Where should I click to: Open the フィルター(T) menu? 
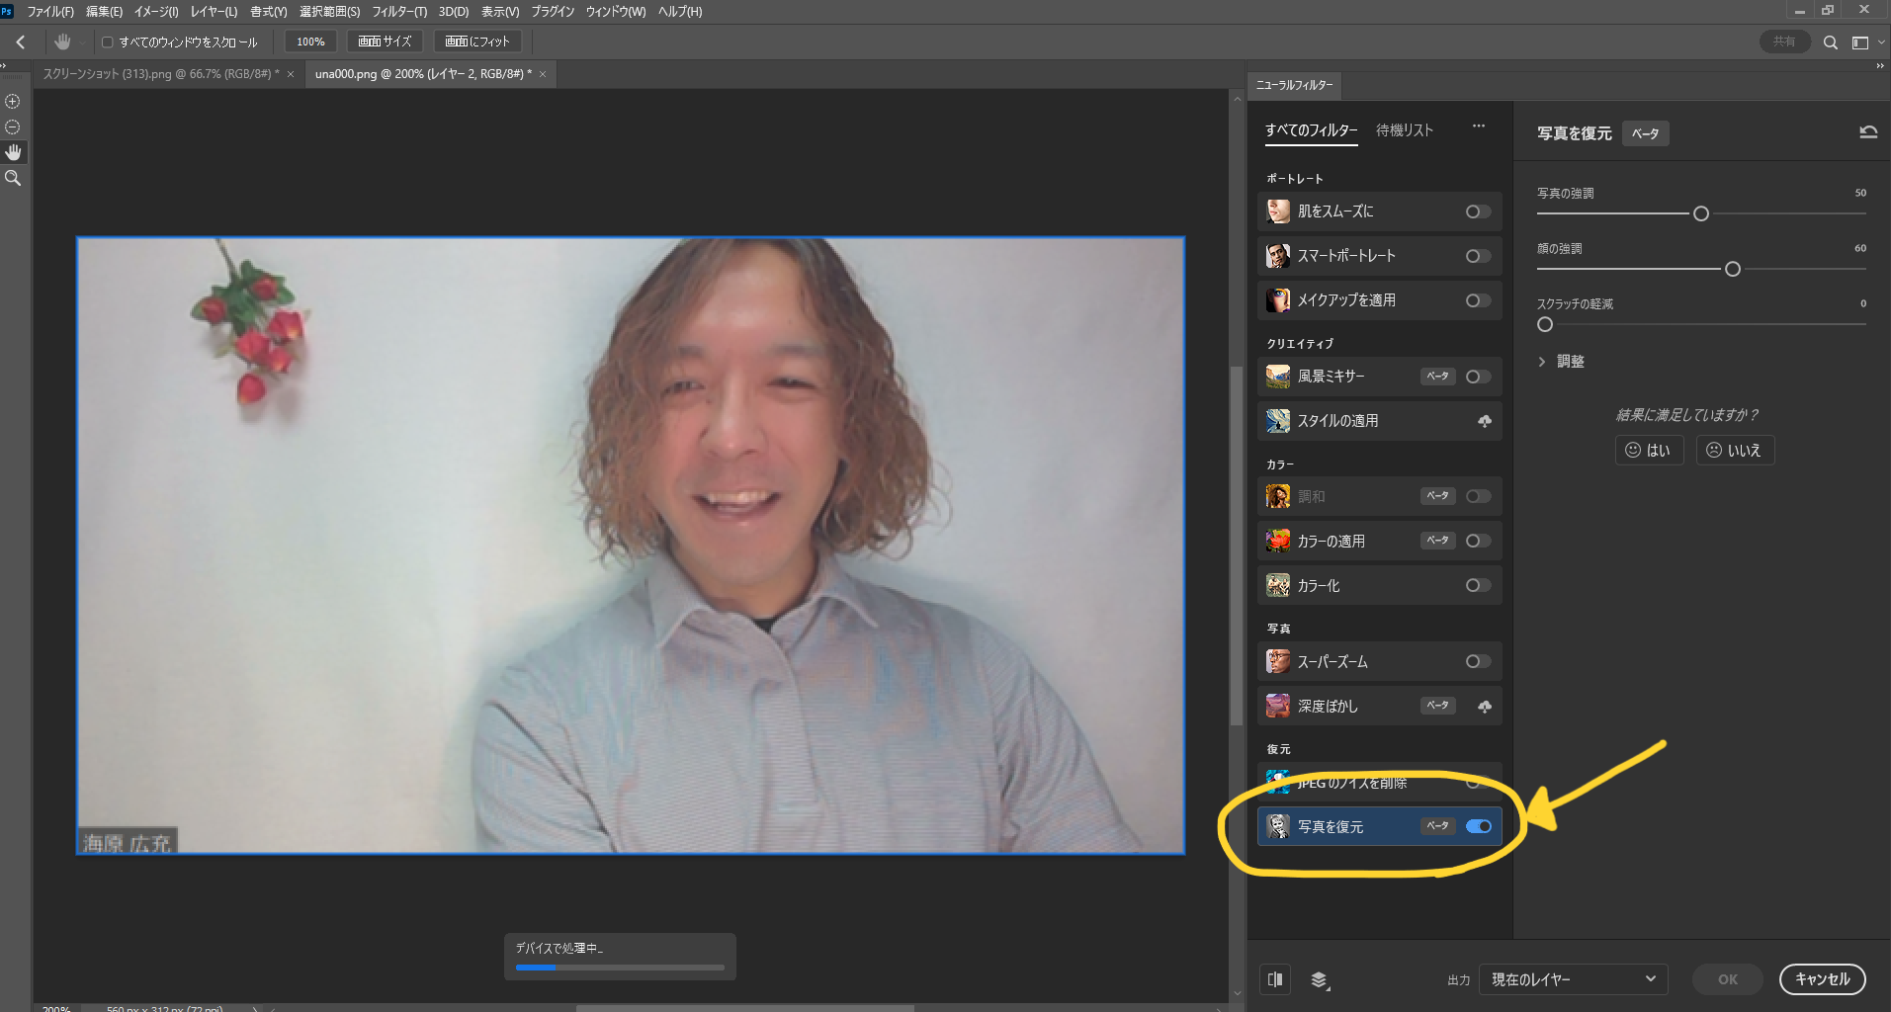coord(399,12)
